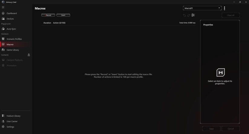This screenshot has height=134, width=249.
Task: Click the Action (0/100) column header
Action: pos(59,23)
